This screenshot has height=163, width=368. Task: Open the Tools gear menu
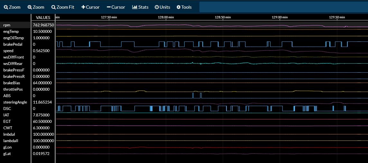coord(184,7)
